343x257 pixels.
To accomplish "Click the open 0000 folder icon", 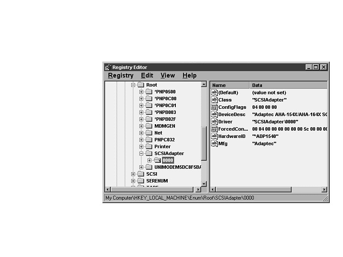I will 157,160.
